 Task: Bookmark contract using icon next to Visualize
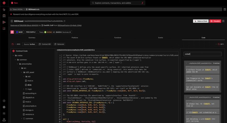point(223,21)
